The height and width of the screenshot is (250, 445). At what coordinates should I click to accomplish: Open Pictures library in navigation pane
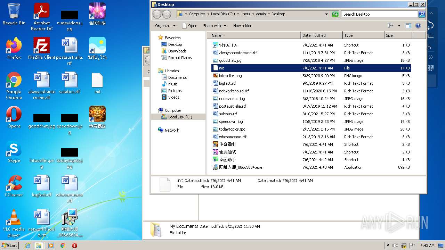pyautogui.click(x=175, y=91)
